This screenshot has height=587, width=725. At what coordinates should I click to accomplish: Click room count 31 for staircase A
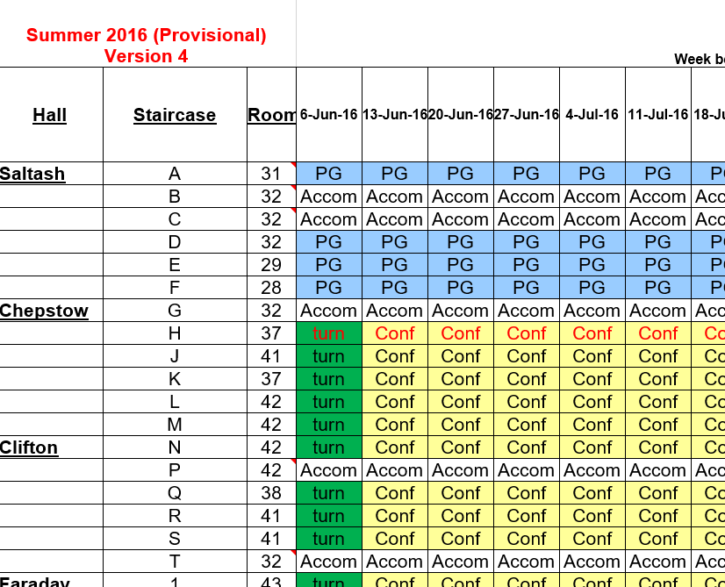pyautogui.click(x=271, y=174)
